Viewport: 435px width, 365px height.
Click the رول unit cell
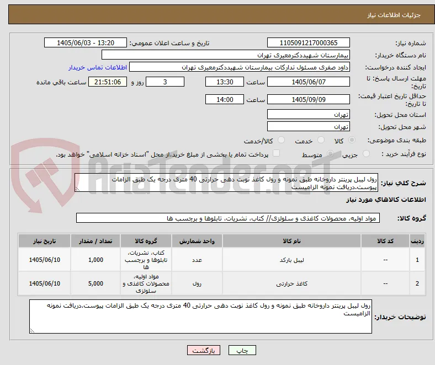pyautogui.click(x=197, y=283)
